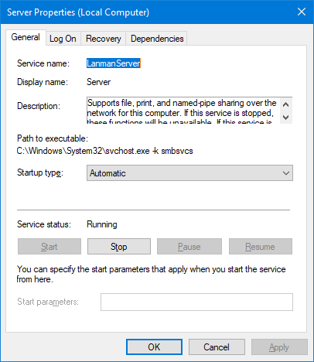Open the Startup type dropdown
This screenshot has width=314, height=362.
[189, 173]
